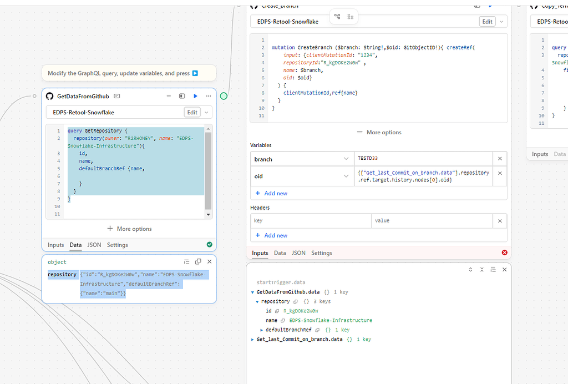Click the note icon beside GetDataFromGithub title

116,96
